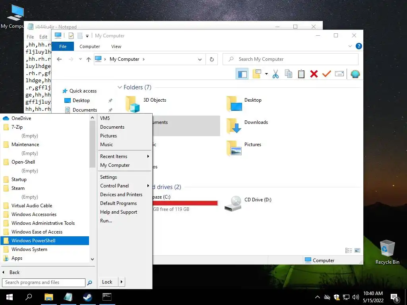Open OneDrive from start menu list
Image resolution: width=407 pixels, height=305 pixels.
[x=45, y=118]
